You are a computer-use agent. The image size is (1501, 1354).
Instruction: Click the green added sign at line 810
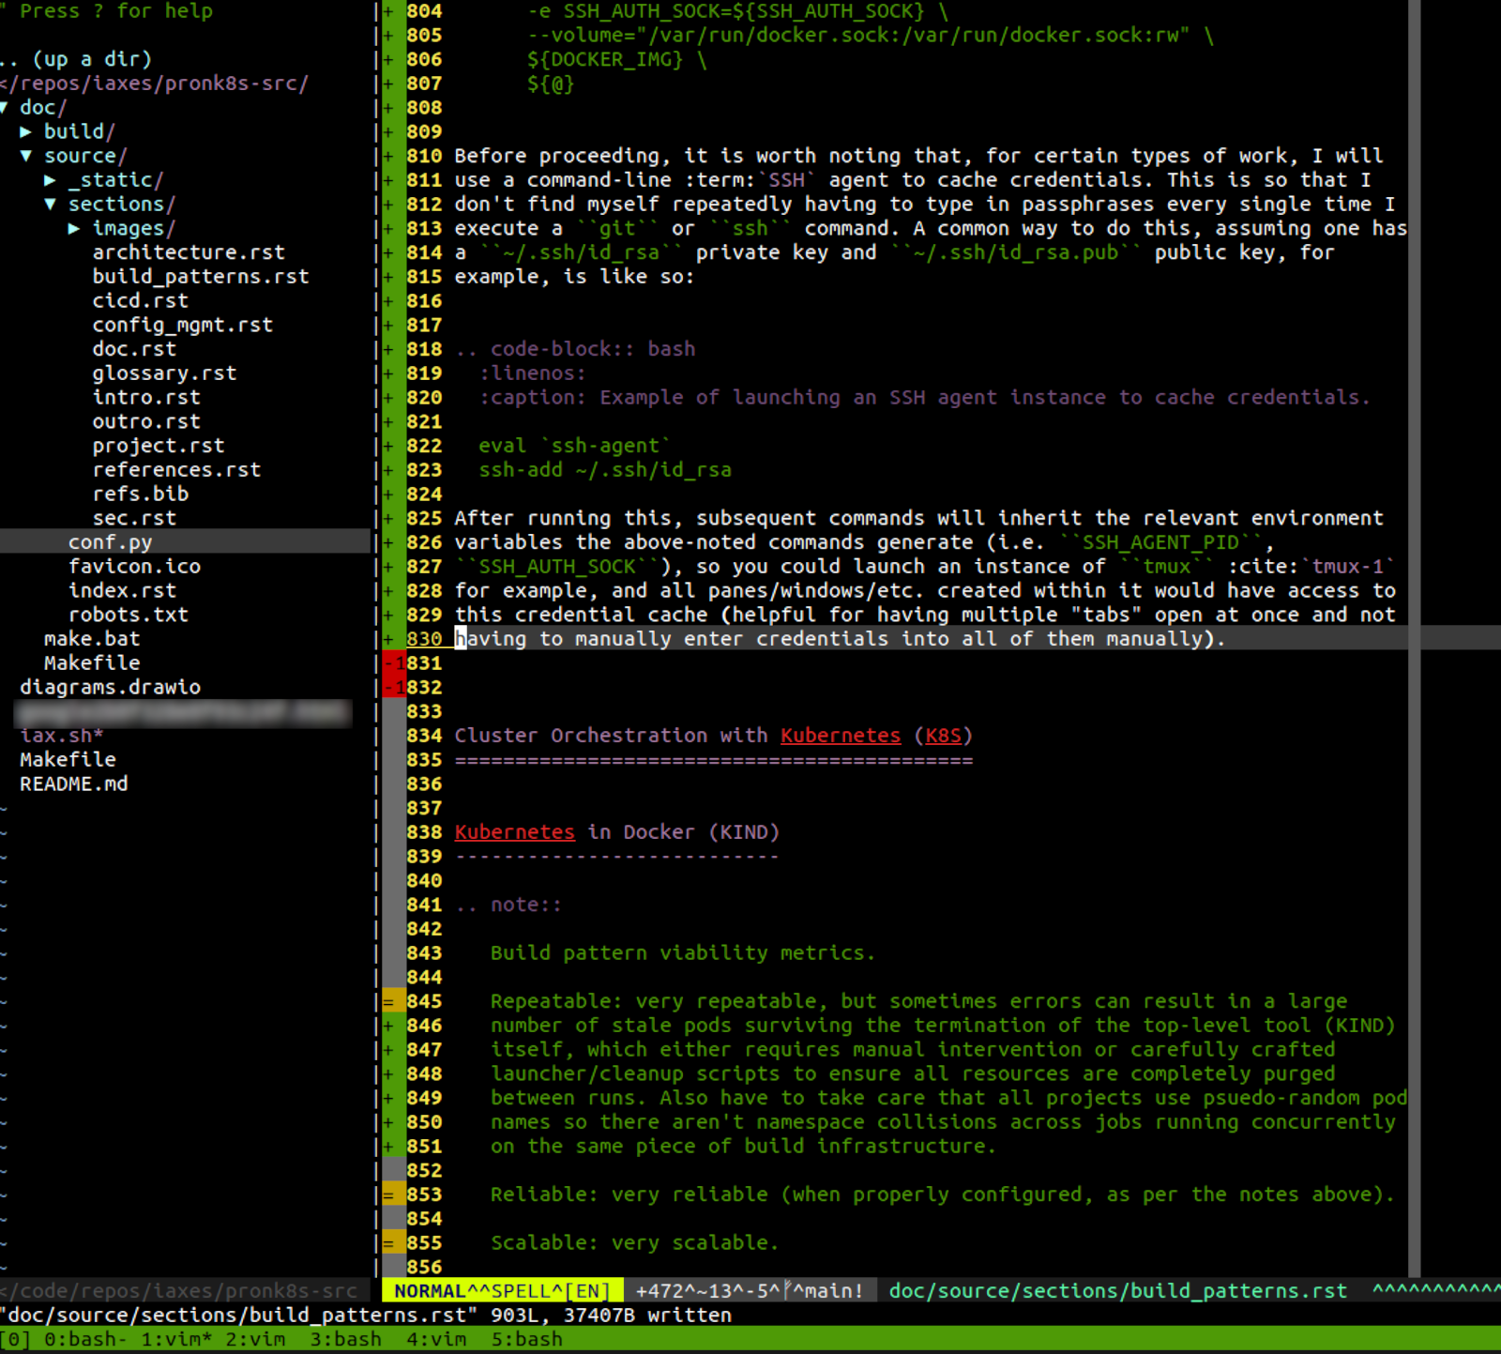(394, 156)
